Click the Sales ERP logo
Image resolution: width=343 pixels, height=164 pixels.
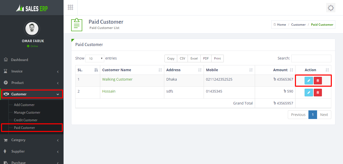(32, 8)
